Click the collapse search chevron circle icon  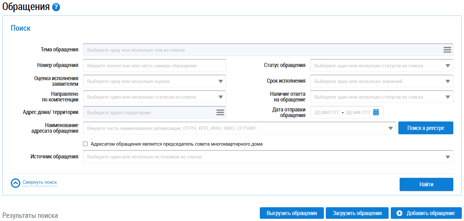(x=15, y=183)
